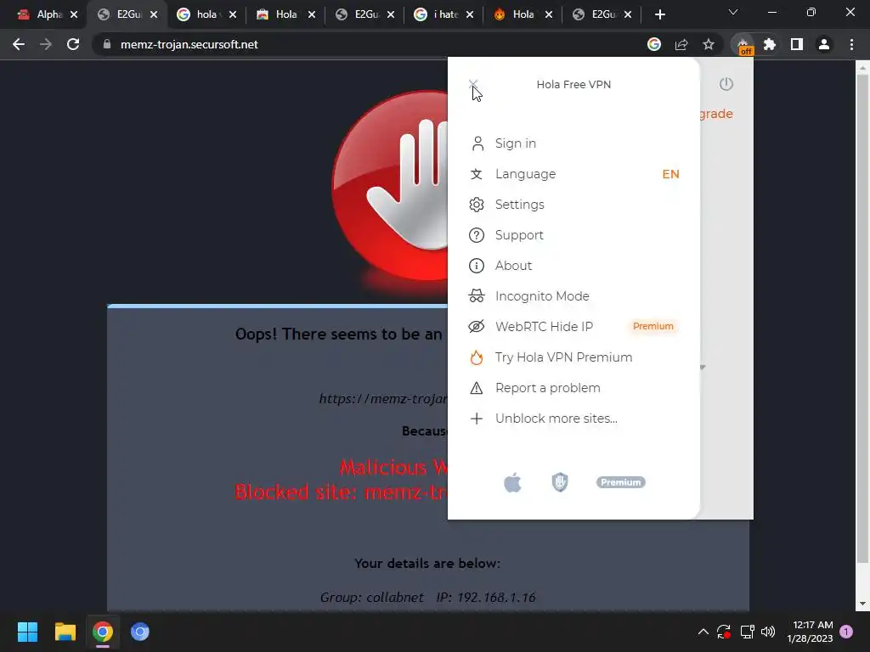Close the Alpha tab
Image resolution: width=870 pixels, height=652 pixels.
coord(74,15)
